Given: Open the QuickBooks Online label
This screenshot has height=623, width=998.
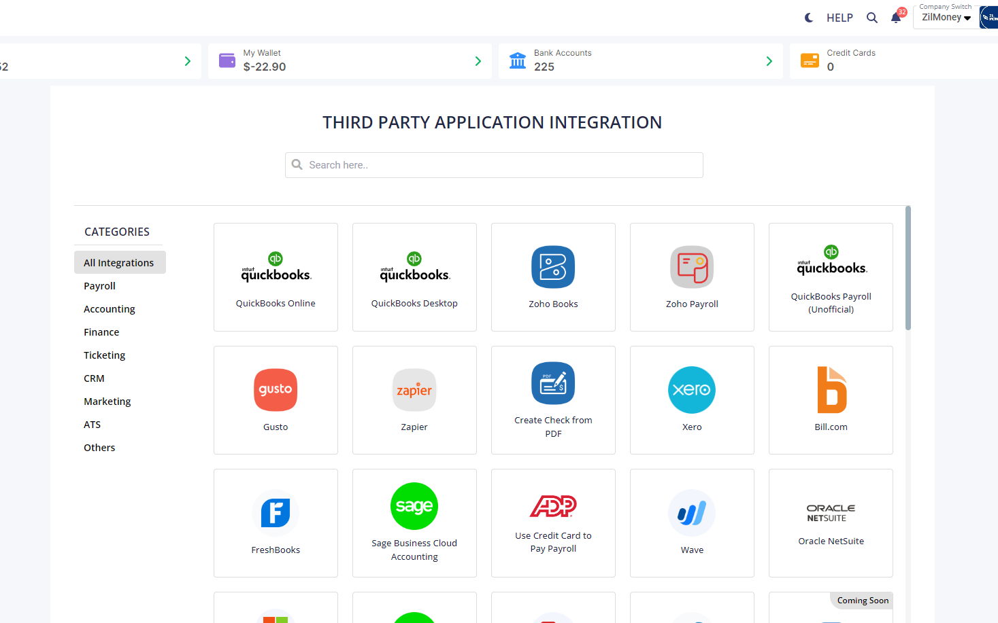Looking at the screenshot, I should (276, 304).
